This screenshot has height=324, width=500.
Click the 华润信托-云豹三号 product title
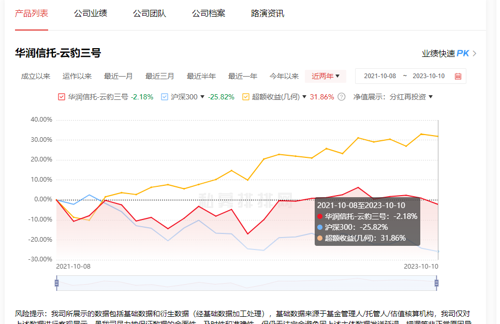(x=58, y=53)
